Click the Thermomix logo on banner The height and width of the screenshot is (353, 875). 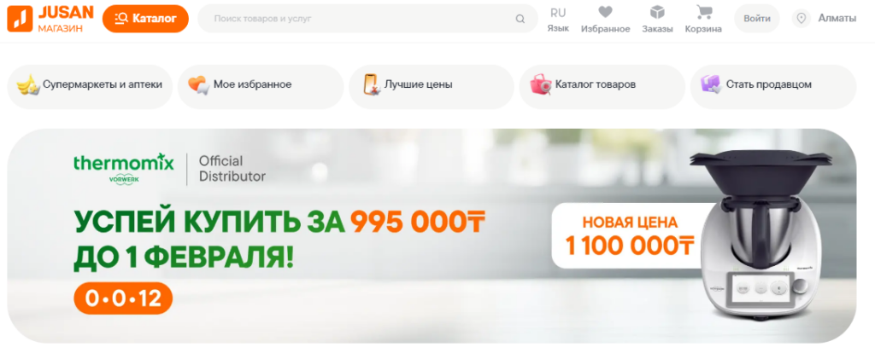click(x=124, y=168)
